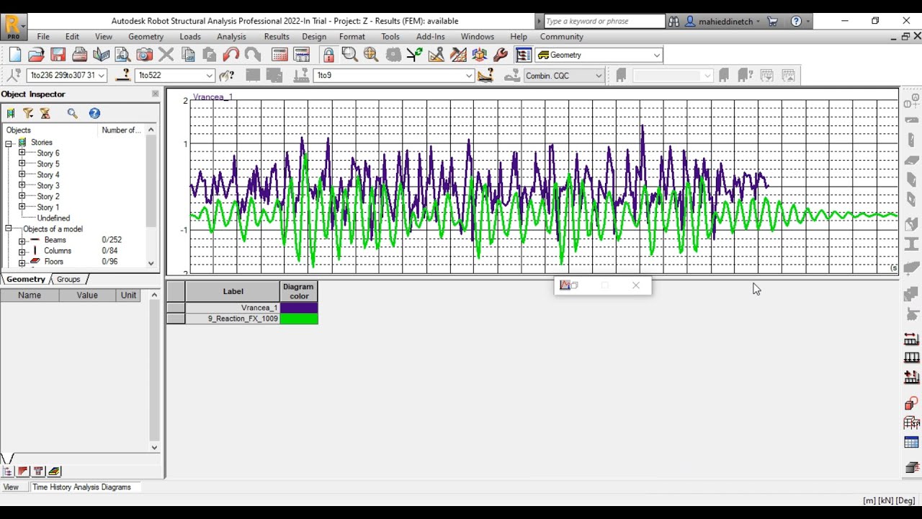Open the Results menu
The width and height of the screenshot is (922, 519).
click(277, 37)
